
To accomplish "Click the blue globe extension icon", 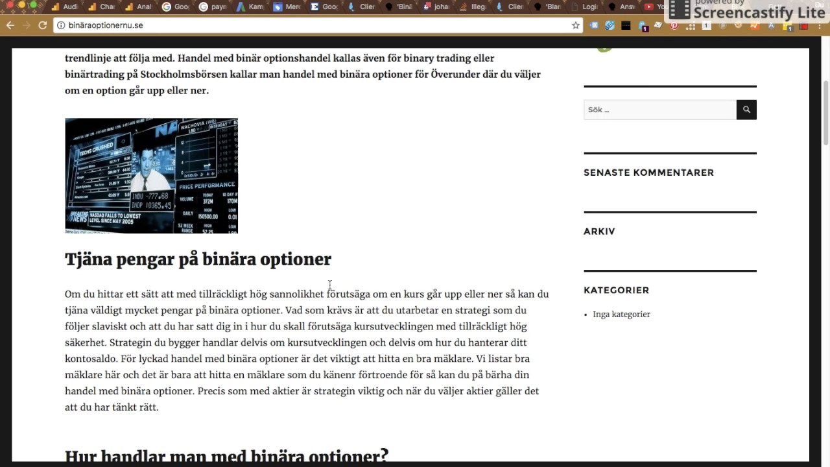I will coord(610,25).
